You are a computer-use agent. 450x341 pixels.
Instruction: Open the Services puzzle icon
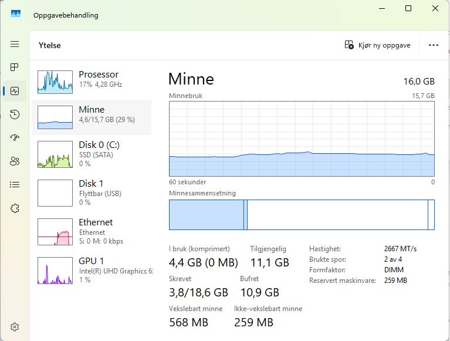tap(15, 208)
